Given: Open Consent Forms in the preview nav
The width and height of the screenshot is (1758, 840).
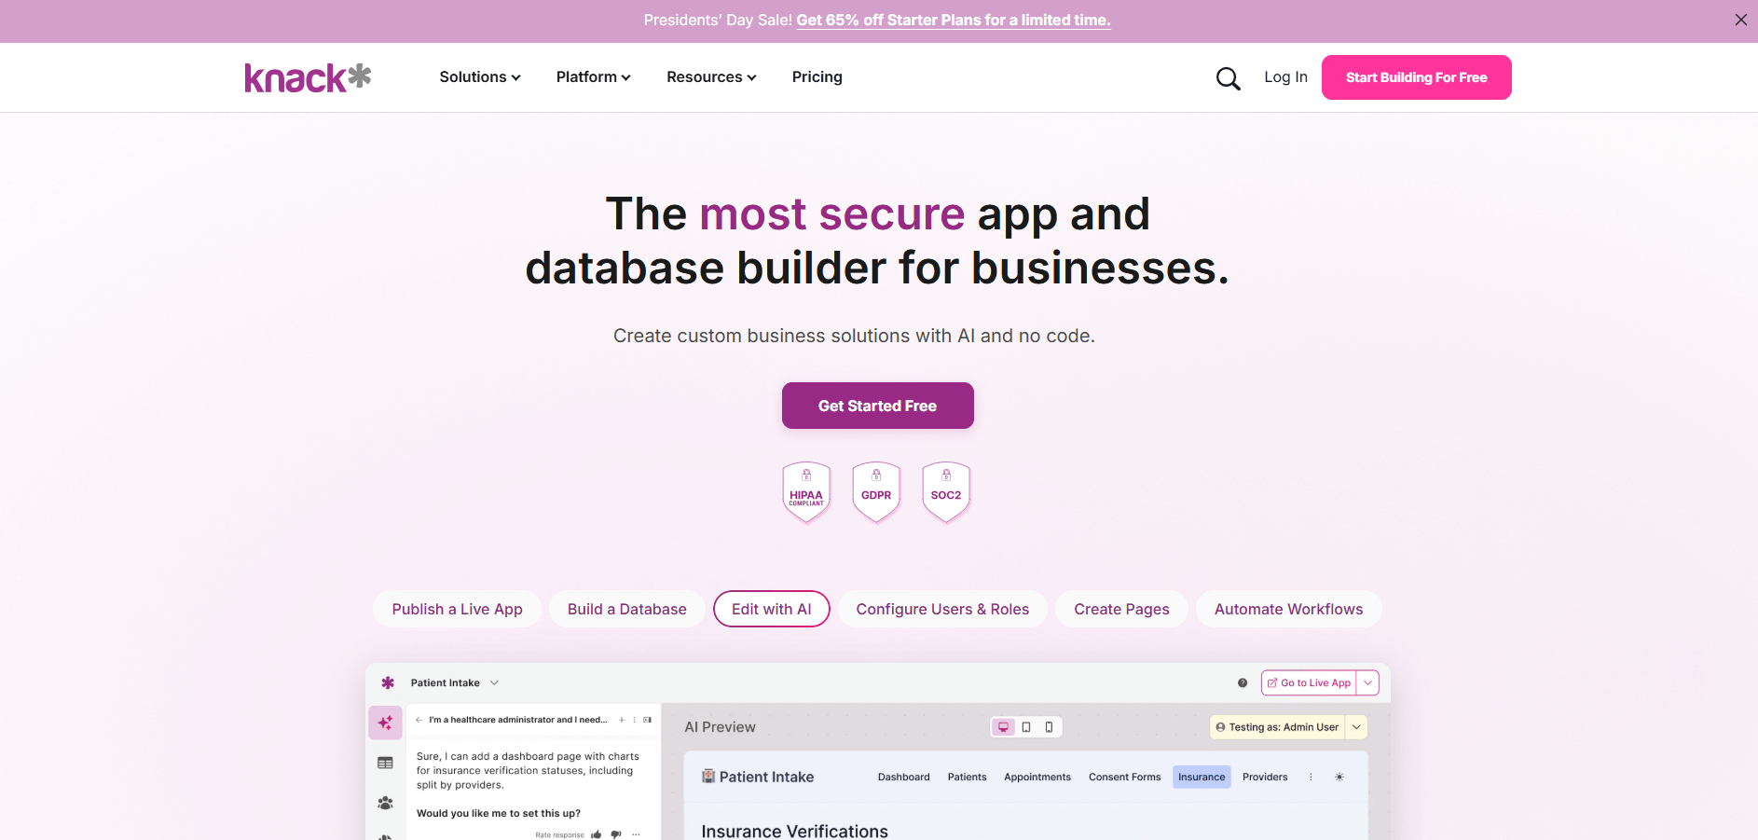Looking at the screenshot, I should (1125, 778).
